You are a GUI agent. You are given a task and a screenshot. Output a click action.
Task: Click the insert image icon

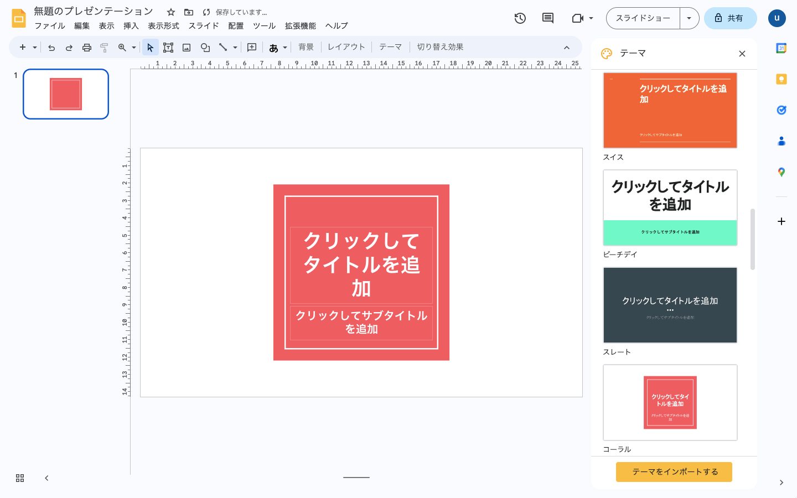pyautogui.click(x=187, y=48)
